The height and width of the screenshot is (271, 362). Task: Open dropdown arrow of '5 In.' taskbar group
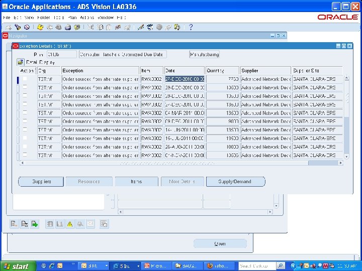coord(138,266)
